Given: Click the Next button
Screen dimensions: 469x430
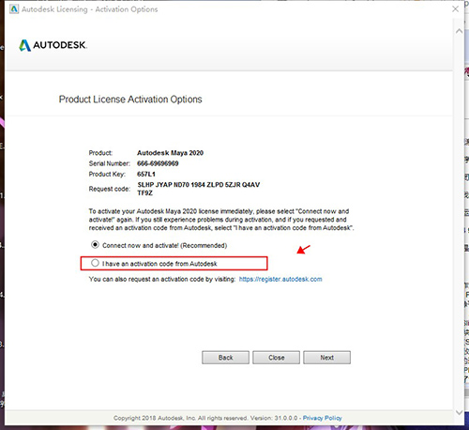Looking at the screenshot, I should (326, 358).
